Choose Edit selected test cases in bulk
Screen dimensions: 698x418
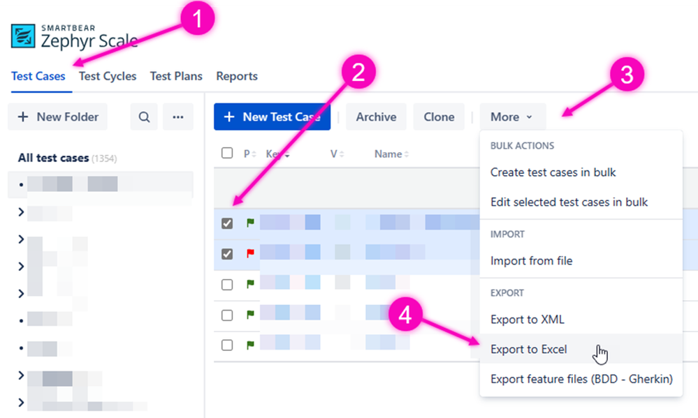tap(581, 202)
